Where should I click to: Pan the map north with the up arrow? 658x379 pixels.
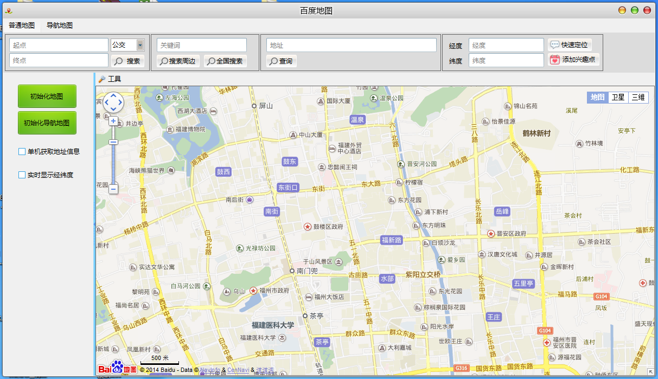[113, 96]
